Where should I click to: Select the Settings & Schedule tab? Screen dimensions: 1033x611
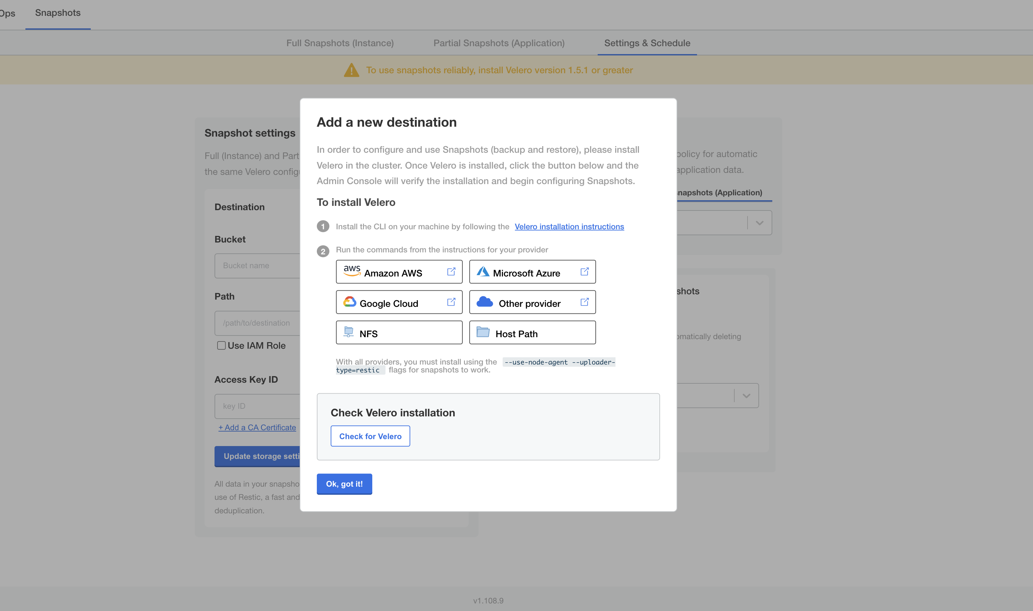pyautogui.click(x=647, y=43)
